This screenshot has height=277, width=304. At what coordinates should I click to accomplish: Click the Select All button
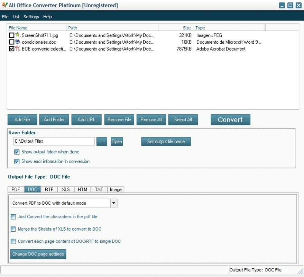[183, 119]
